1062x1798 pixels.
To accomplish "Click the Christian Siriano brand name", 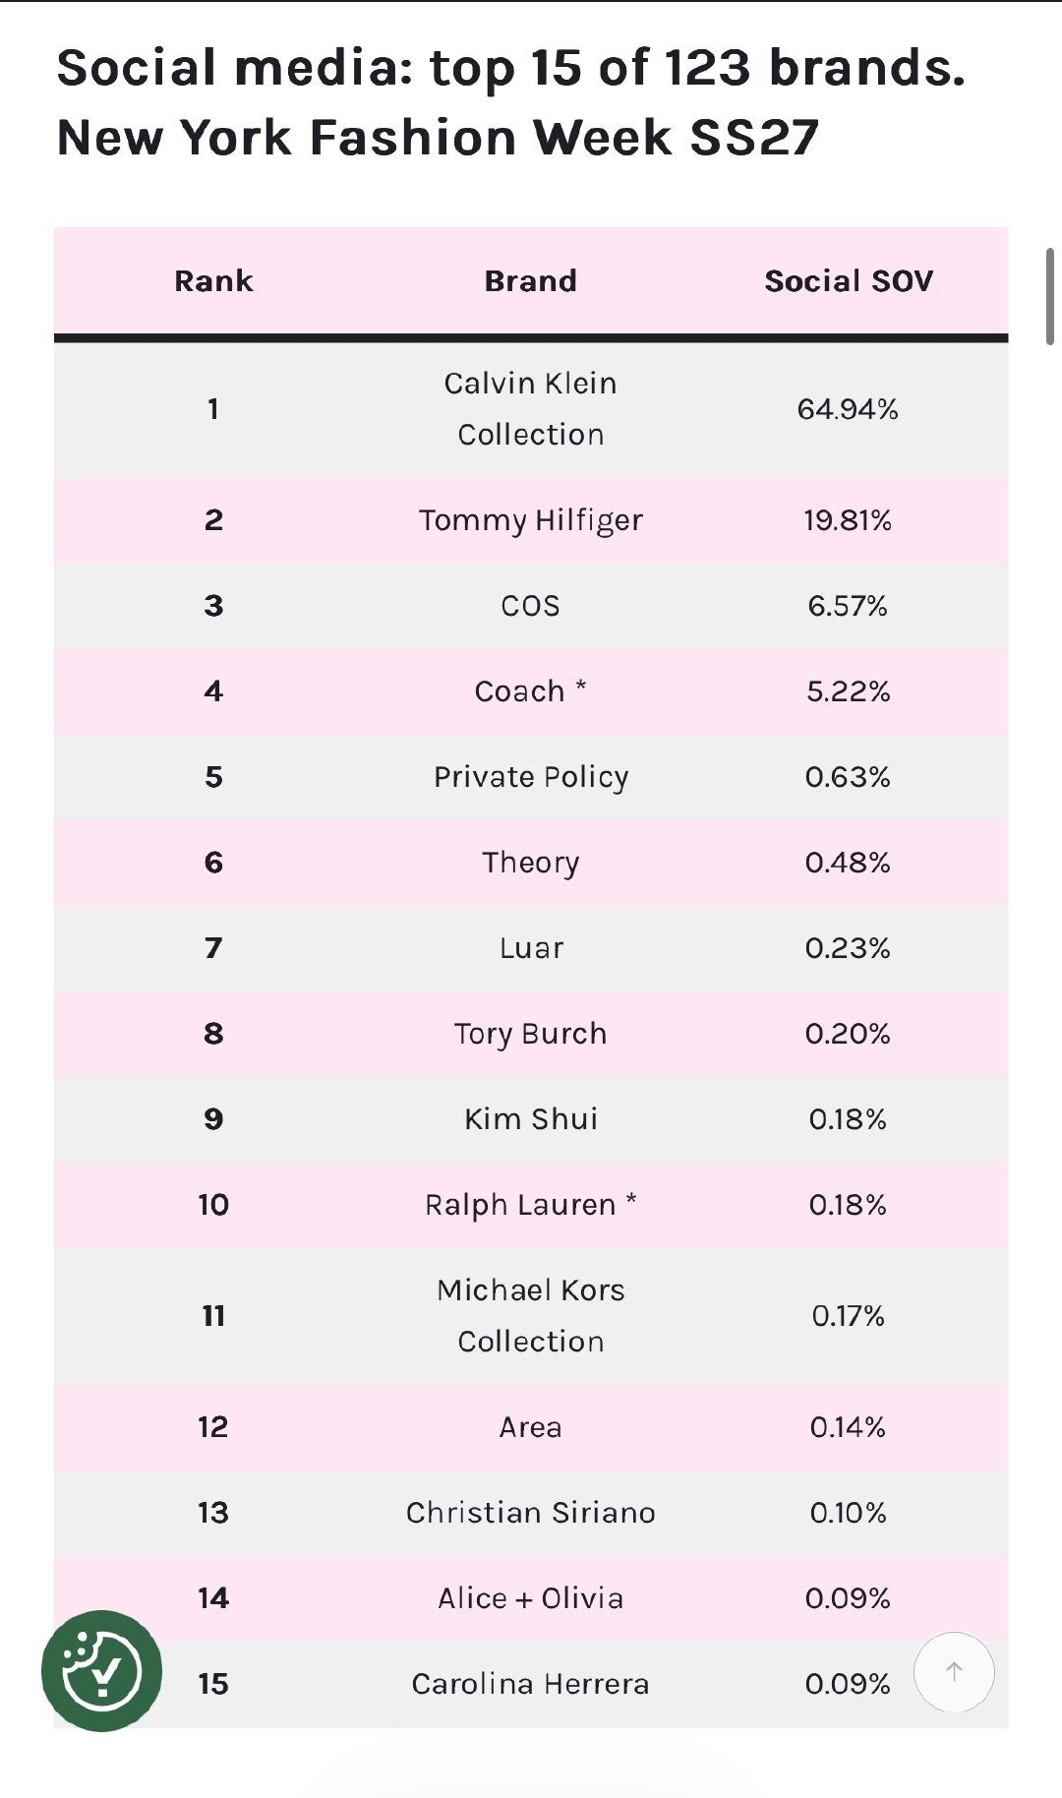I will (531, 1513).
